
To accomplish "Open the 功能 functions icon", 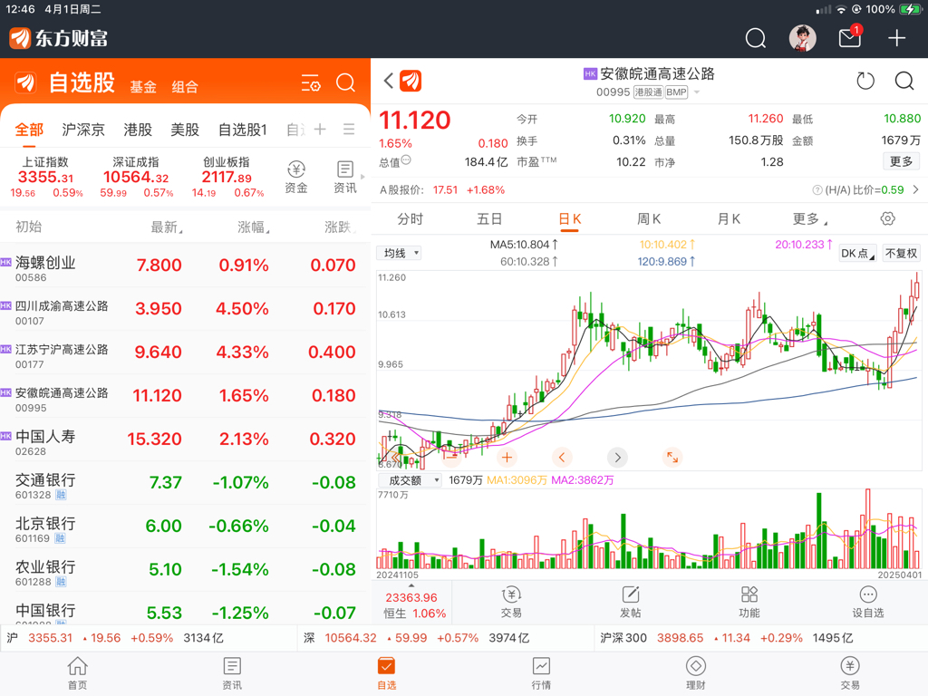I will (x=749, y=602).
